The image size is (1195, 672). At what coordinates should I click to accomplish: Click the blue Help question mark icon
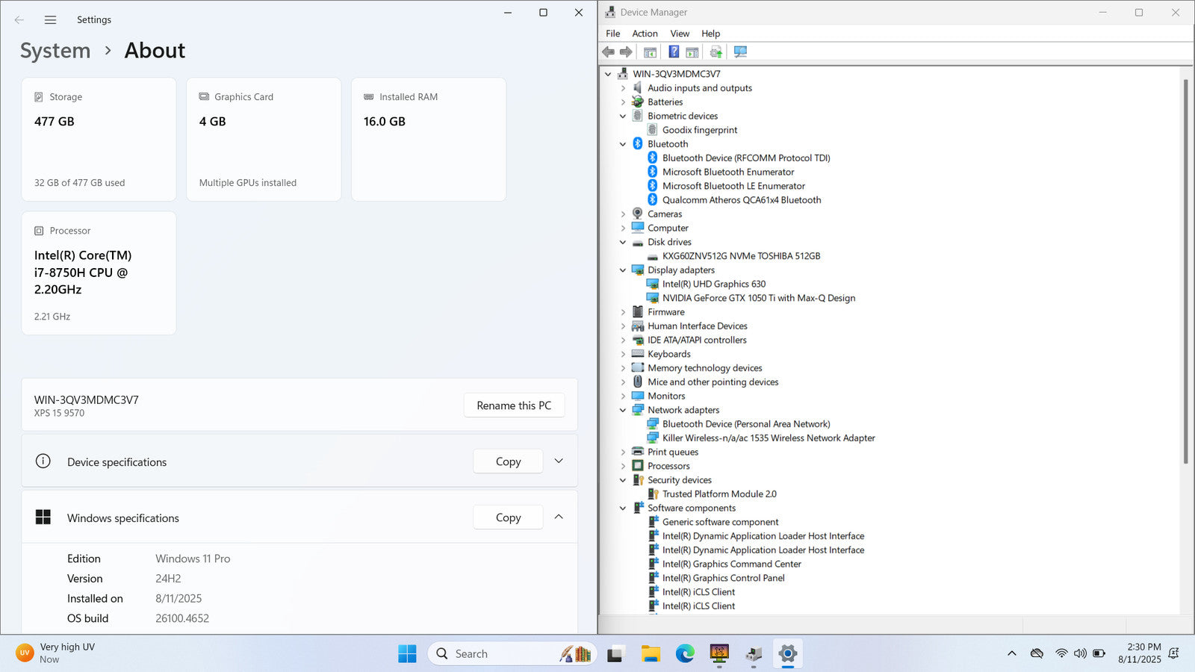pos(674,52)
